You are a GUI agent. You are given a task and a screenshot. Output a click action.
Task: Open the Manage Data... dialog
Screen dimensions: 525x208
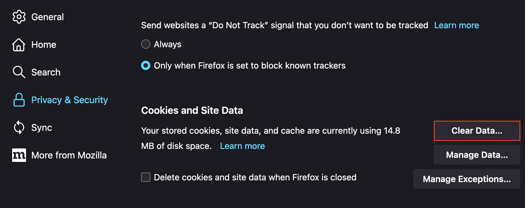(477, 155)
